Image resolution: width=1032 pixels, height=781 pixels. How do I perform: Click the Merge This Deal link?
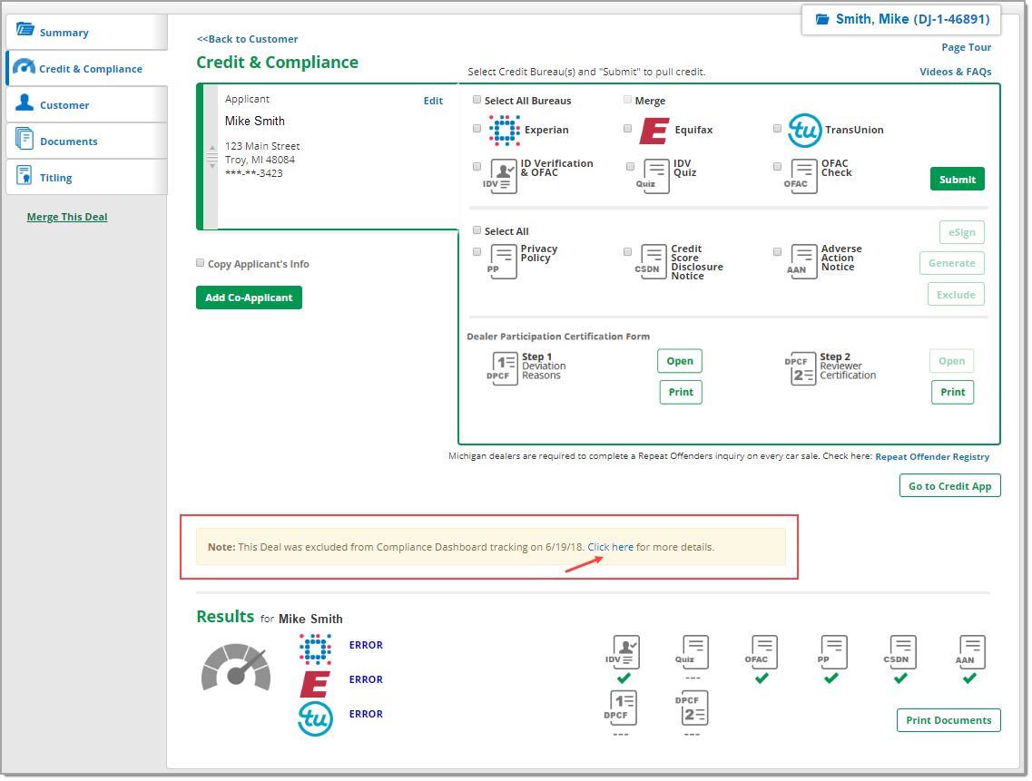(67, 217)
